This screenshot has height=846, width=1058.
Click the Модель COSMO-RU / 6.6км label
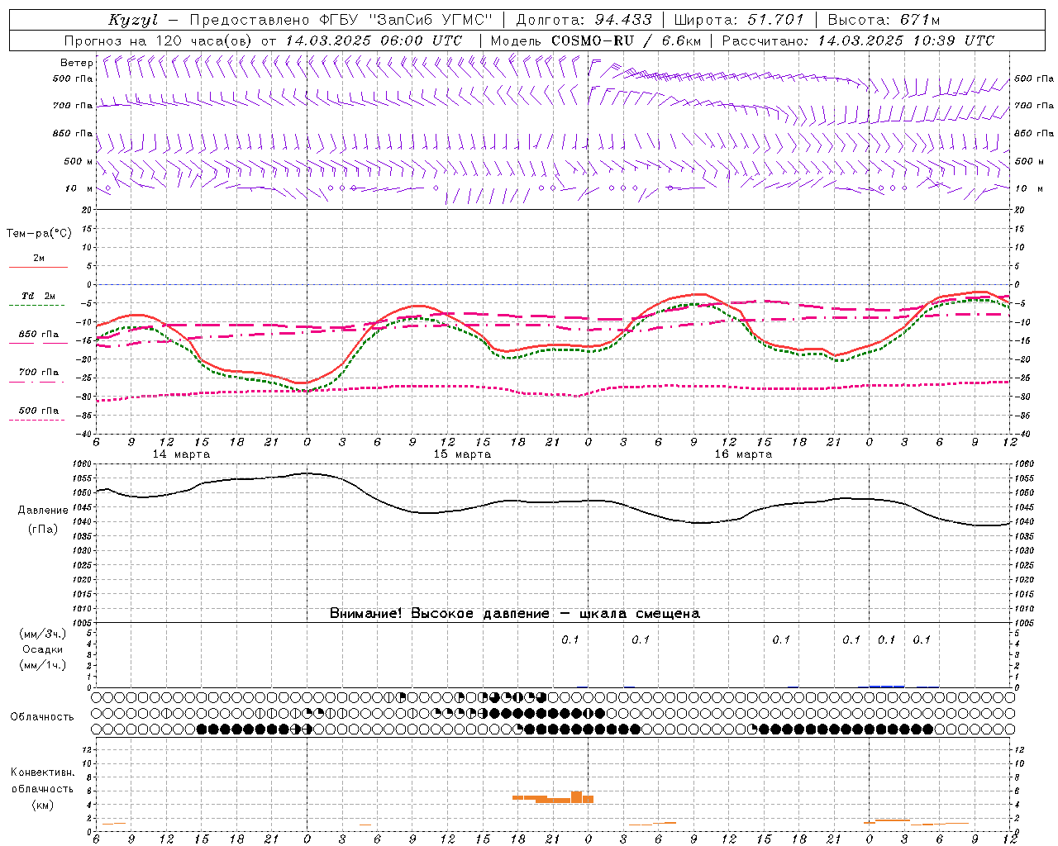coord(595,40)
